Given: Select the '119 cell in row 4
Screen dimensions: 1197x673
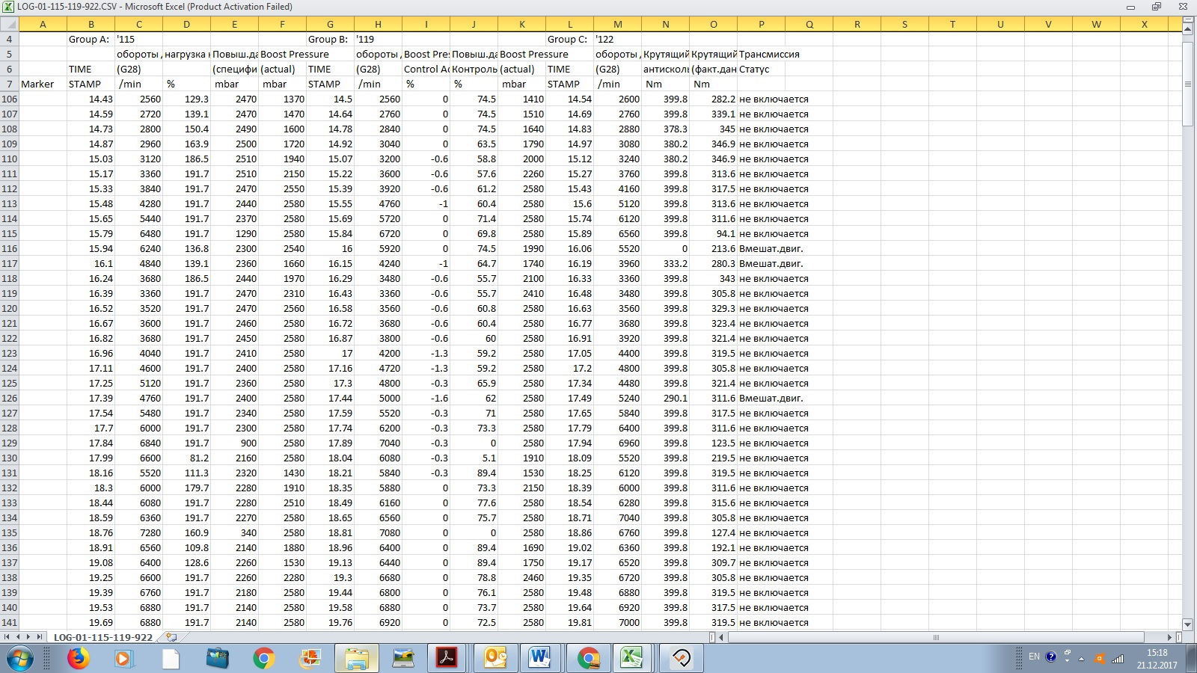Looking at the screenshot, I should [378, 39].
